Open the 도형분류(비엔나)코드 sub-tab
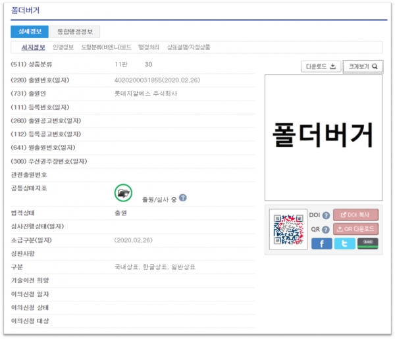The width and height of the screenshot is (395, 339). [106, 47]
